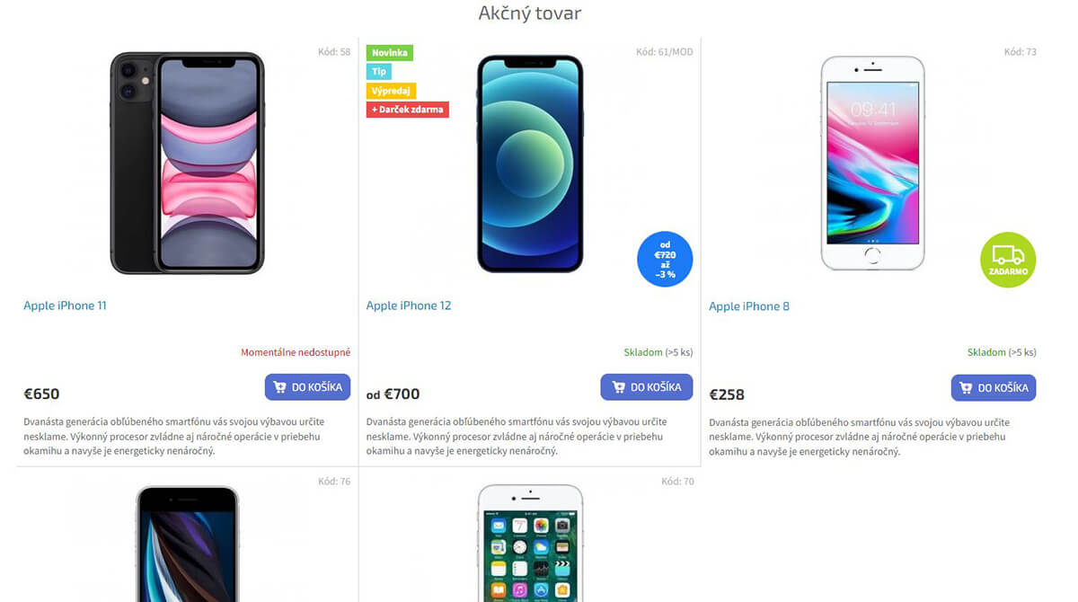This screenshot has width=1078, height=602.
Task: Click cart icon in iPhone 11 button
Action: (x=280, y=388)
